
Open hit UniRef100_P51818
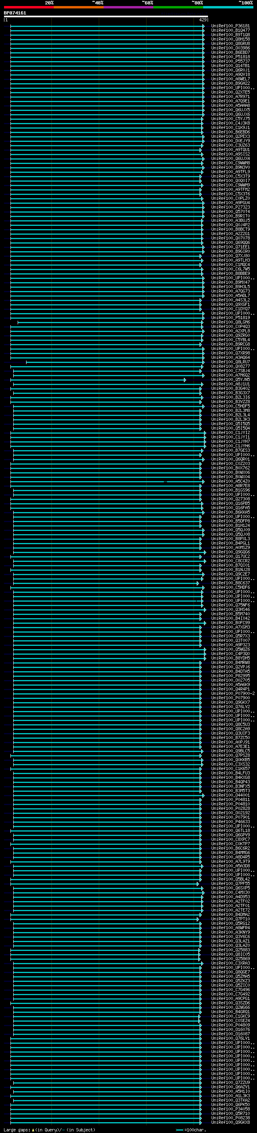230,57
